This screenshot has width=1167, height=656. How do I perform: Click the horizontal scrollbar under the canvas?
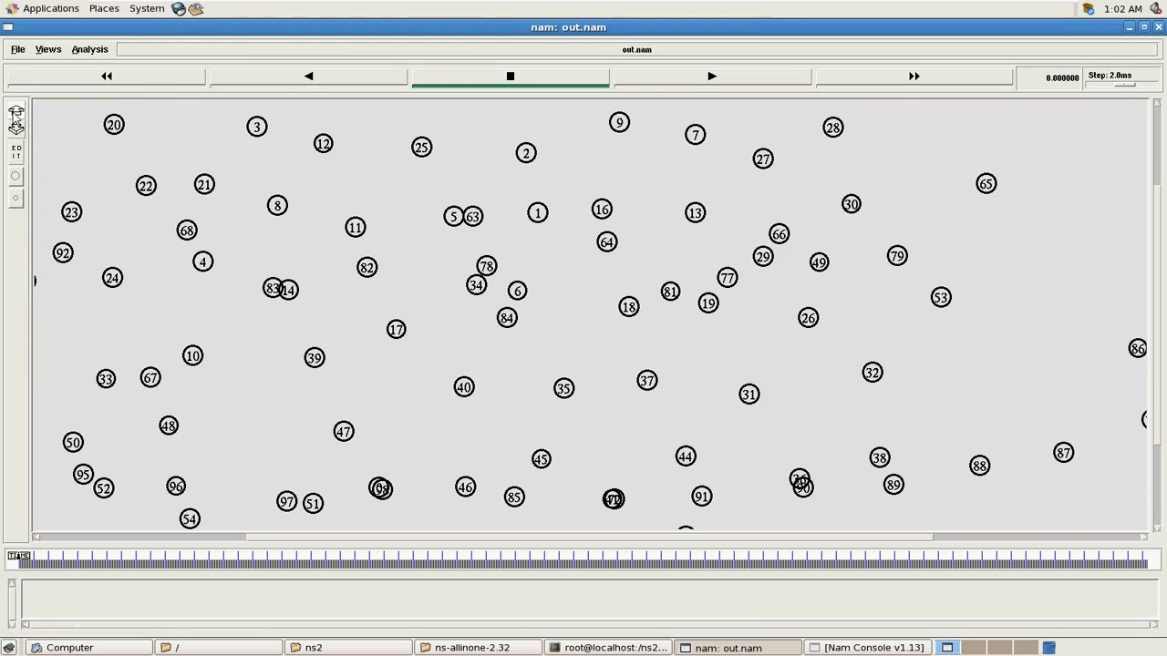click(x=589, y=537)
